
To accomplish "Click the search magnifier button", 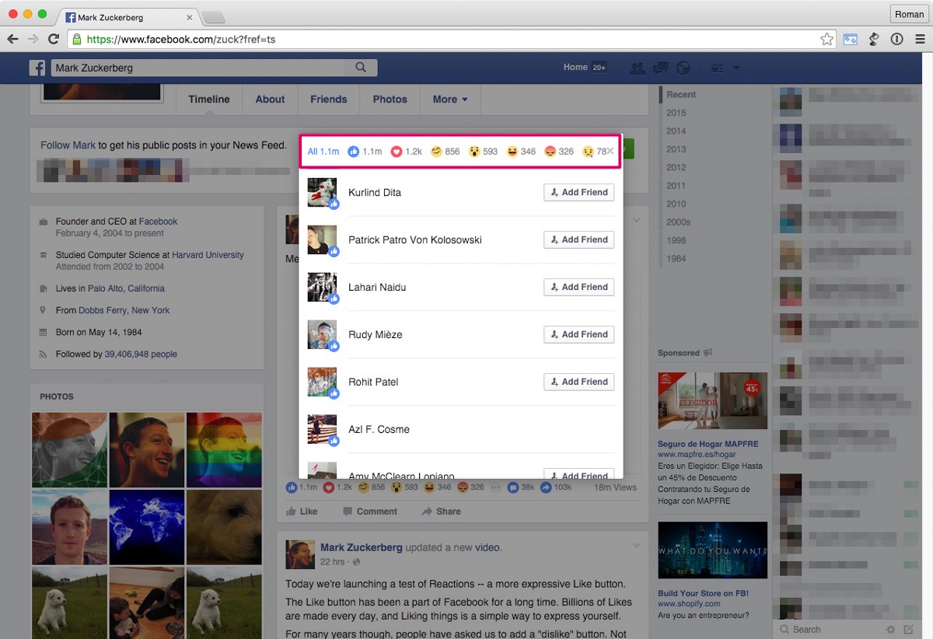I will click(361, 68).
